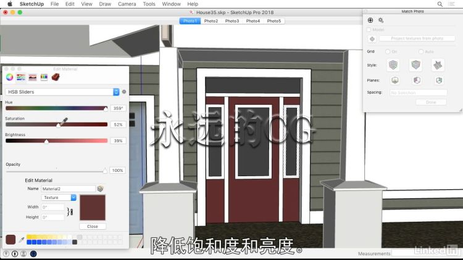Click the crosshair icon beside Project textures
Viewport: 463px width, 260px height.
[x=372, y=39]
